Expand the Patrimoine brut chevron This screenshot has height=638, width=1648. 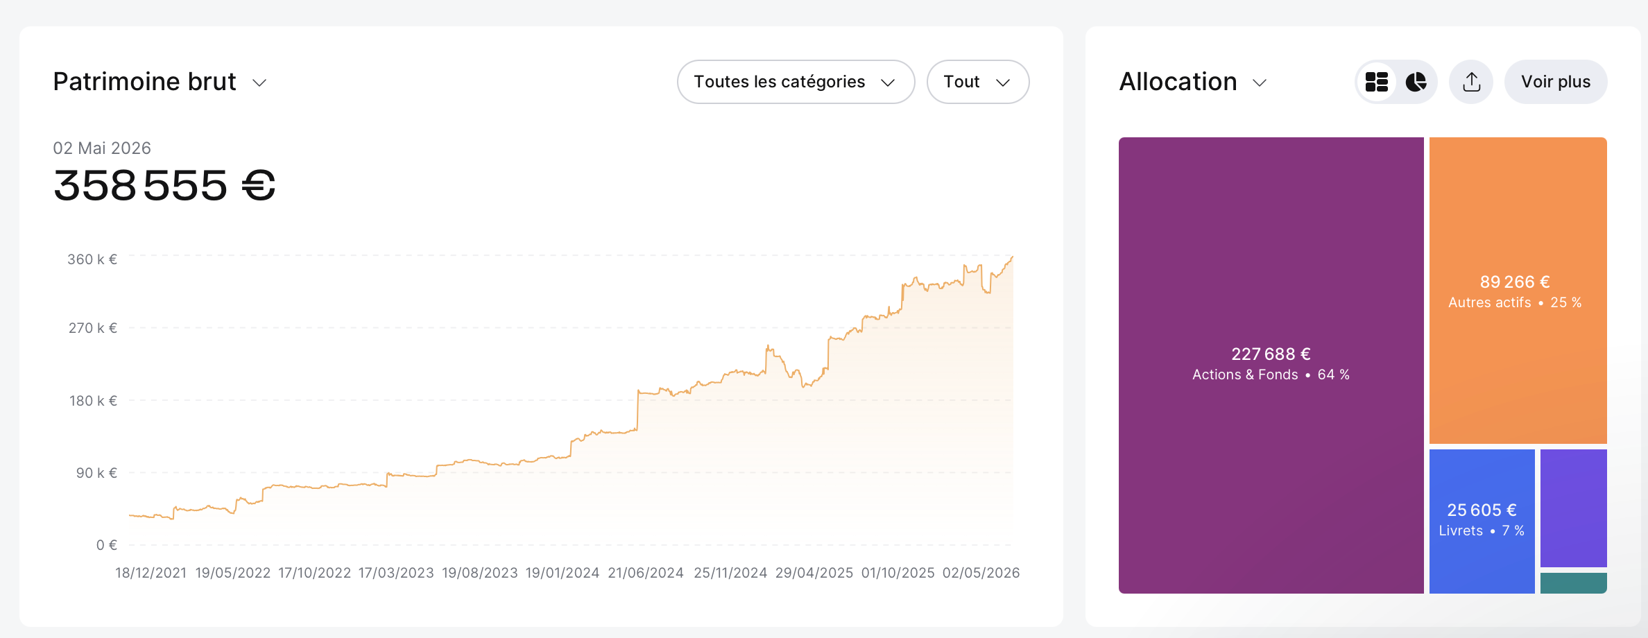click(x=259, y=83)
